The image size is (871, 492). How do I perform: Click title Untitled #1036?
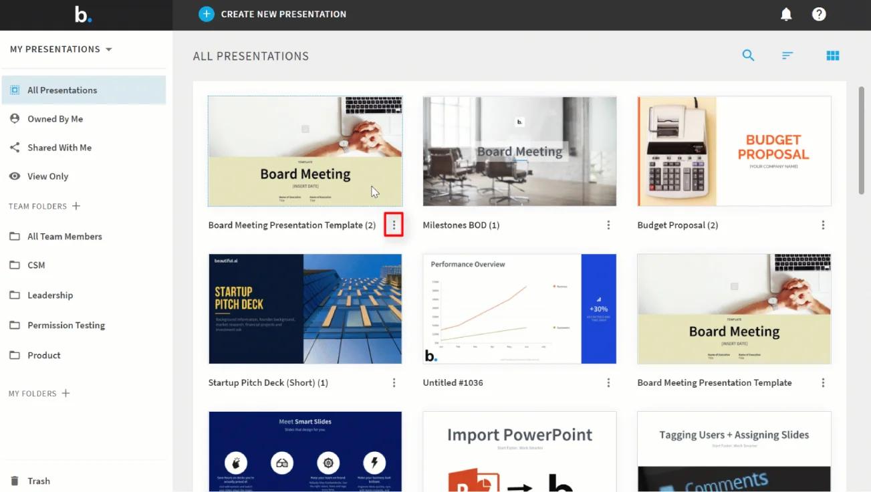(453, 383)
